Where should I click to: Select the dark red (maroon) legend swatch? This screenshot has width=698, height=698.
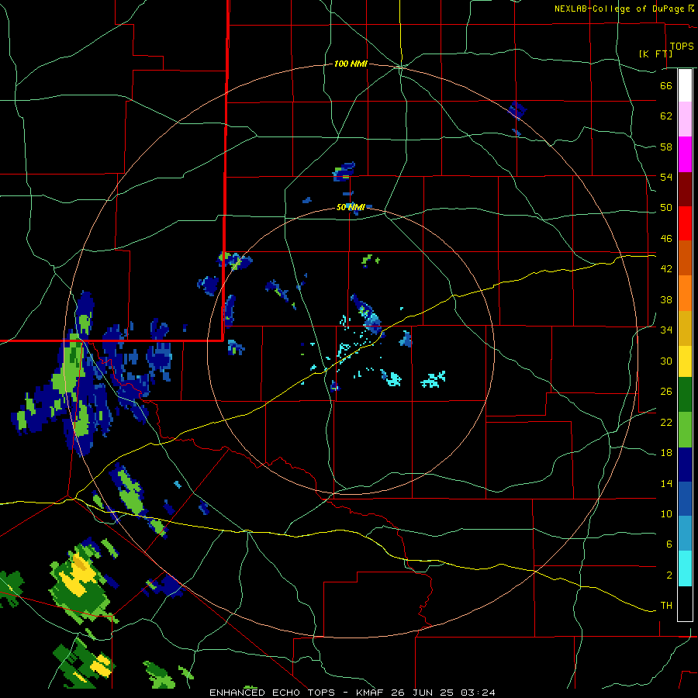tap(685, 189)
